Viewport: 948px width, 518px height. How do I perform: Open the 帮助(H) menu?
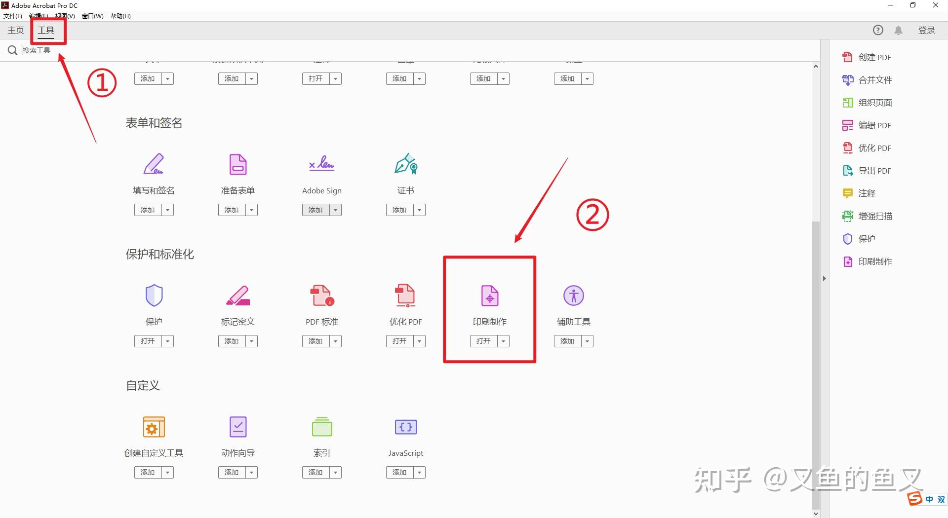tap(120, 16)
